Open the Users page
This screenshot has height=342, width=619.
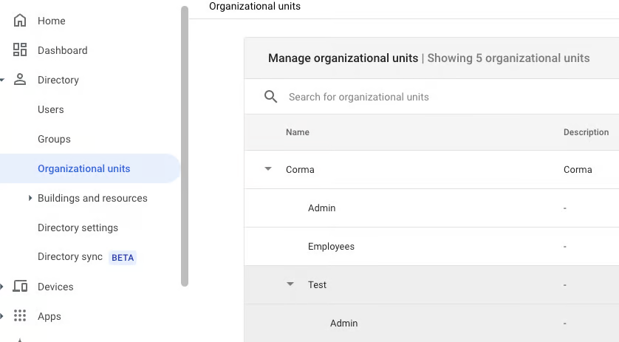(51, 109)
